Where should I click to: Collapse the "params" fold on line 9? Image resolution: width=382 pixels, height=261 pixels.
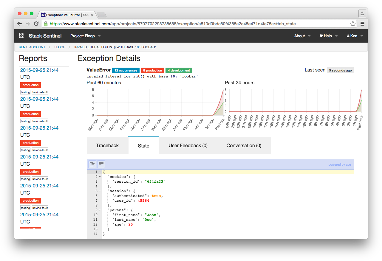tap(100, 210)
